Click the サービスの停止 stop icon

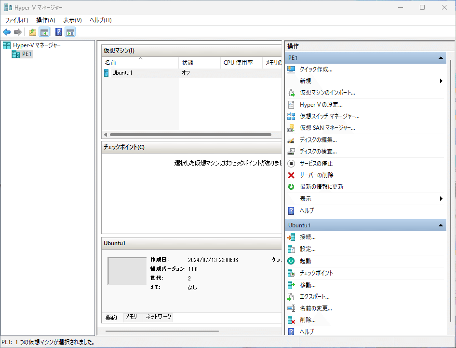pos(291,163)
